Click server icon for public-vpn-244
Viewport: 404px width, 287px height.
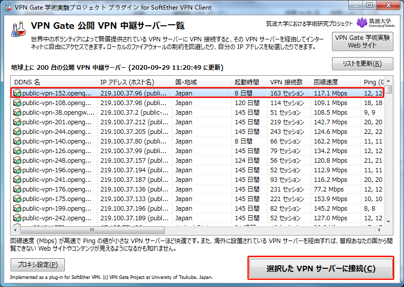click(x=17, y=131)
